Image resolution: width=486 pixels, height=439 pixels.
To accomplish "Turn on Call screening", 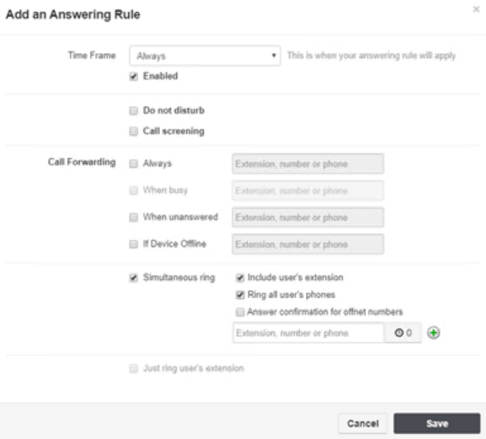I will click(x=134, y=131).
